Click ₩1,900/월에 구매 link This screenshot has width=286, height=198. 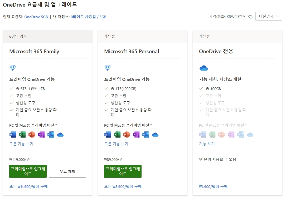(213, 186)
